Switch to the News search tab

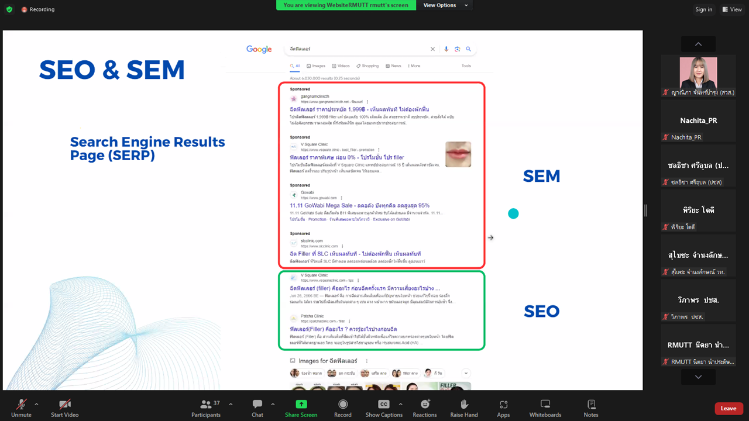pyautogui.click(x=393, y=66)
